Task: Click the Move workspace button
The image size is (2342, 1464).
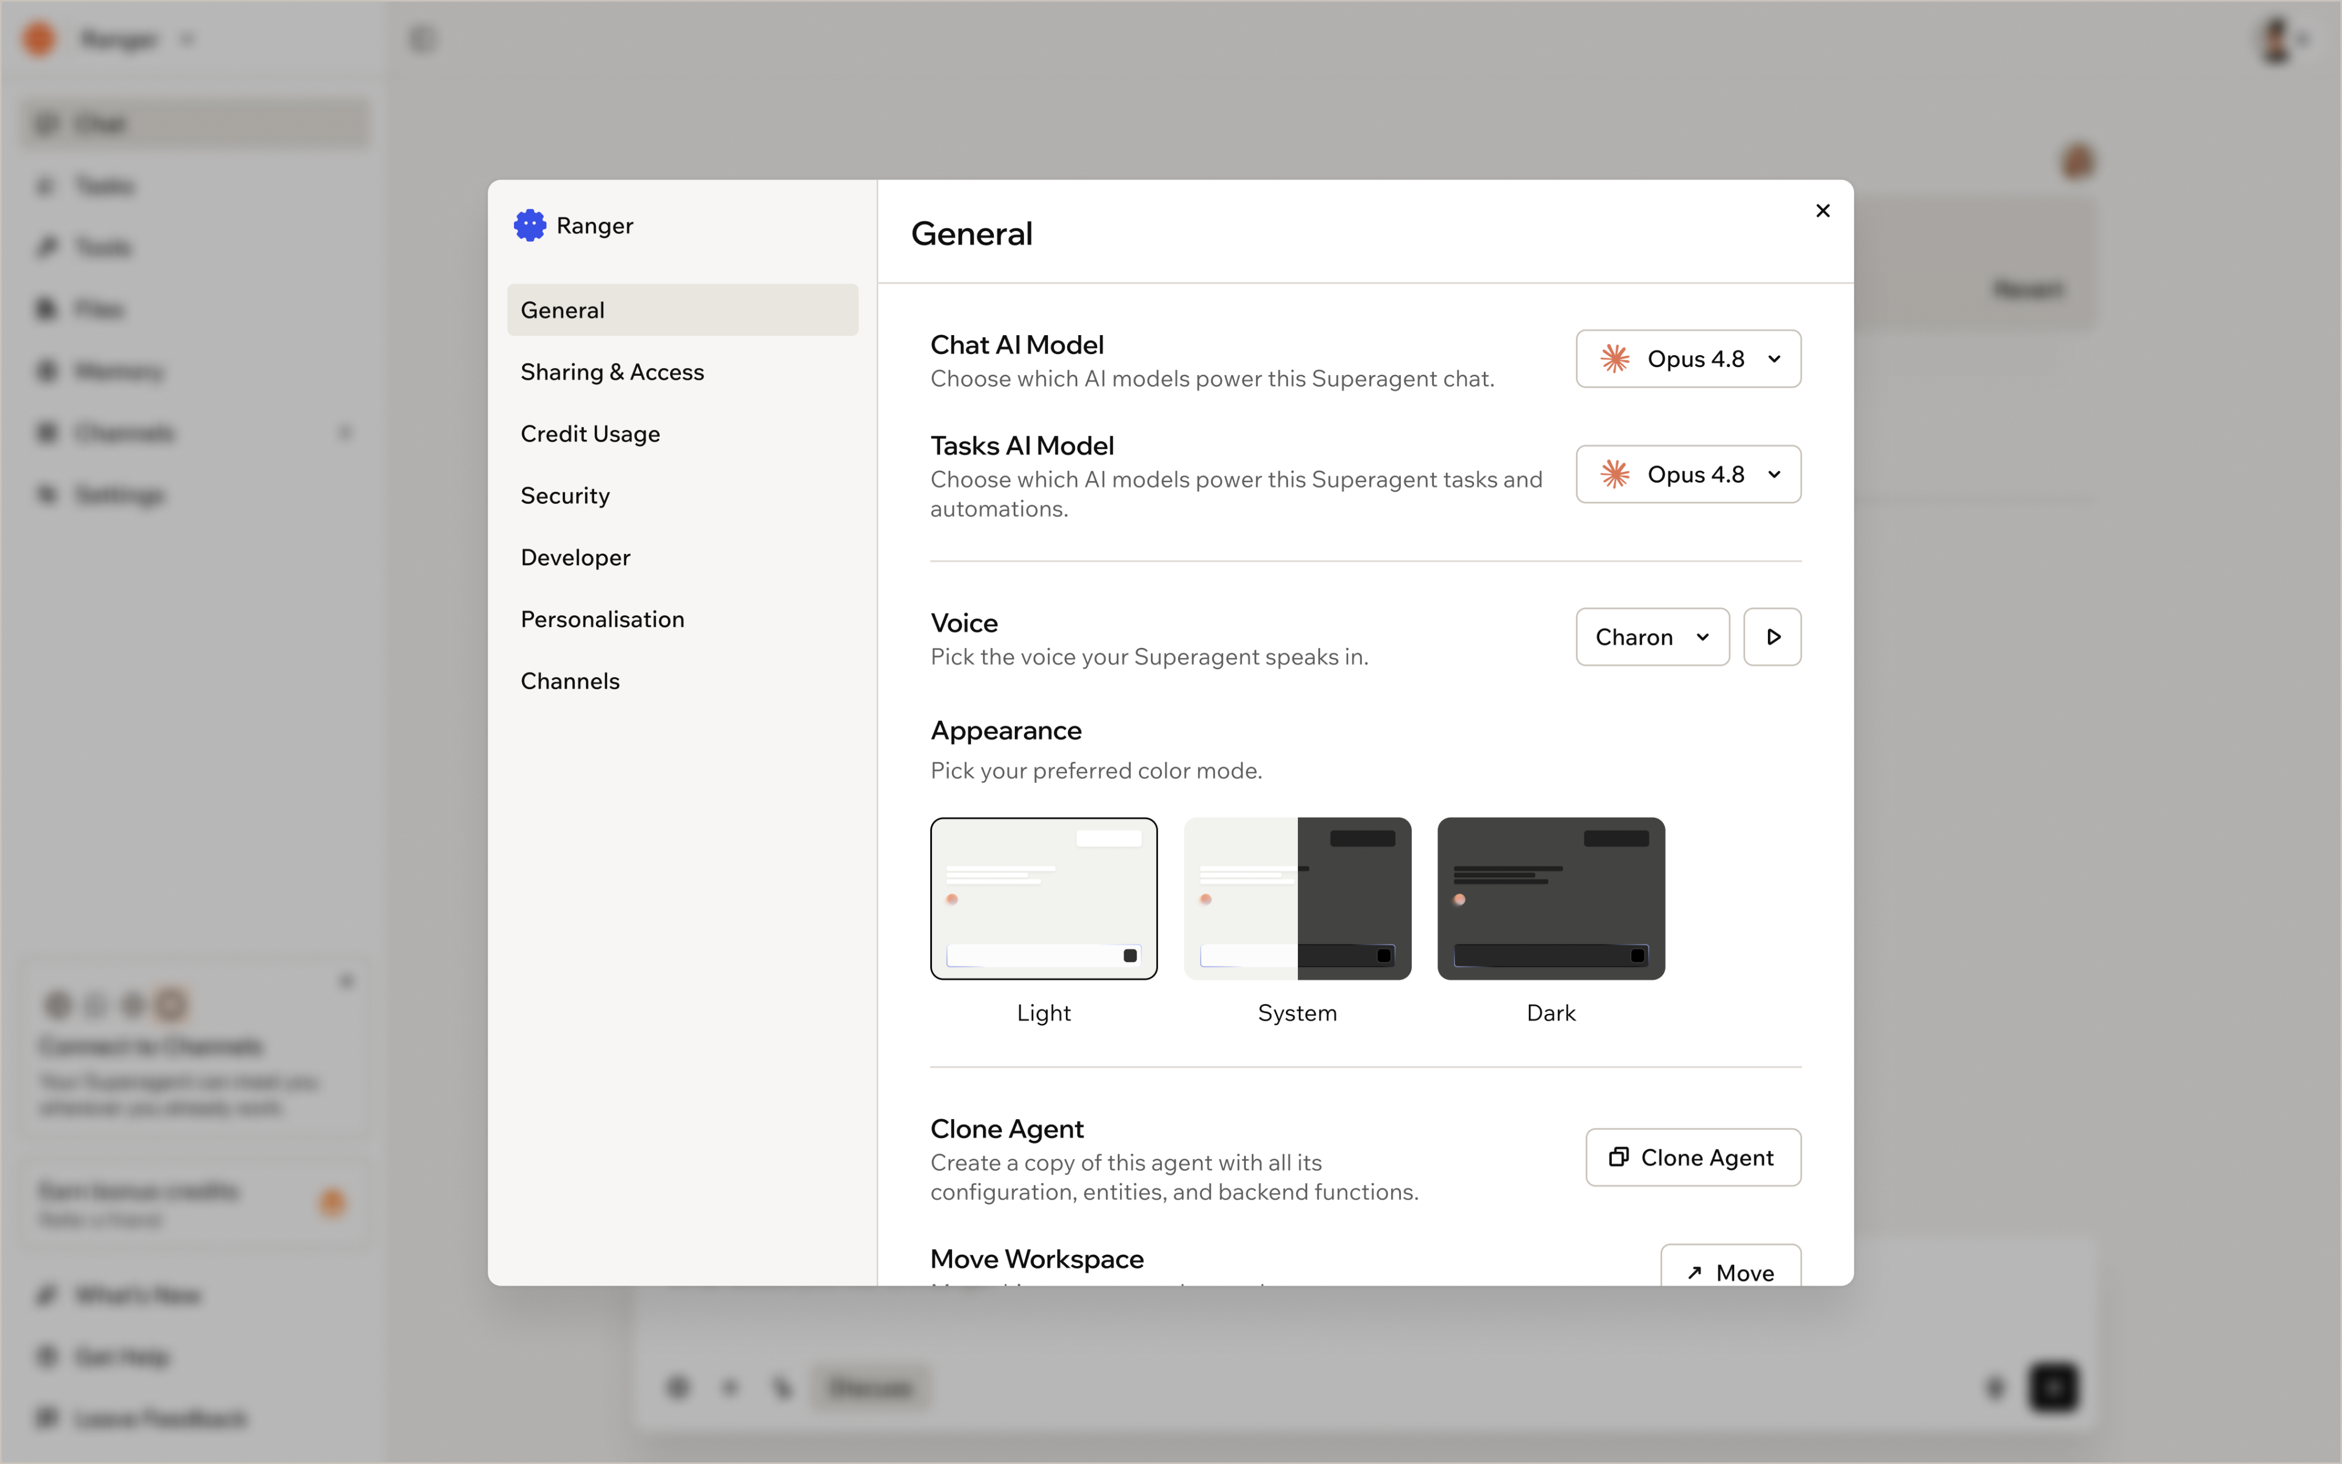Action: pos(1730,1267)
